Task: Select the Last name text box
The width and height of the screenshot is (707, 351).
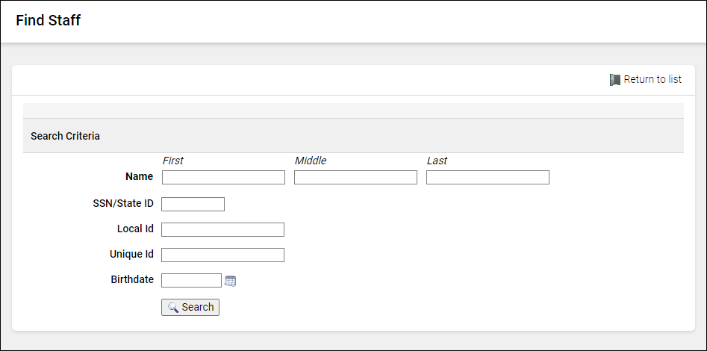Action: pos(488,178)
